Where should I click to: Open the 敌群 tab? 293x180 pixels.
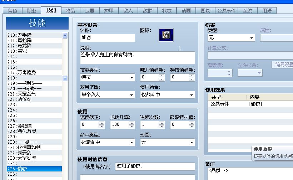pos(148,11)
